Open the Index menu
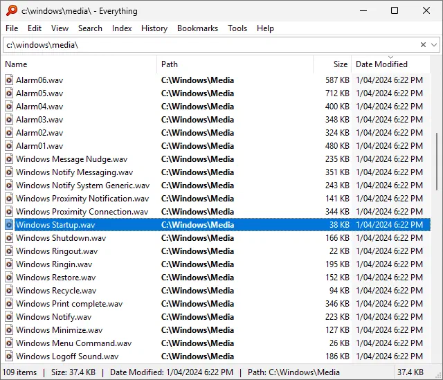The image size is (443, 380). pos(122,28)
